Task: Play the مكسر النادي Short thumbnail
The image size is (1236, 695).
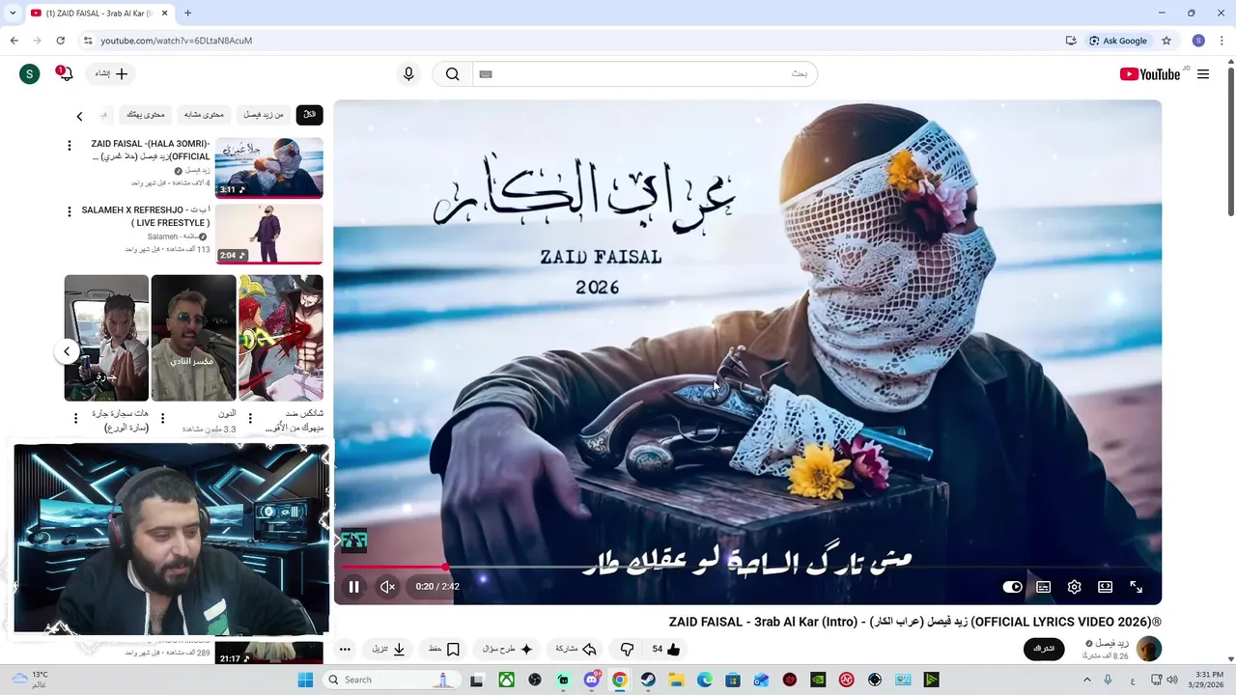Action: point(193,338)
